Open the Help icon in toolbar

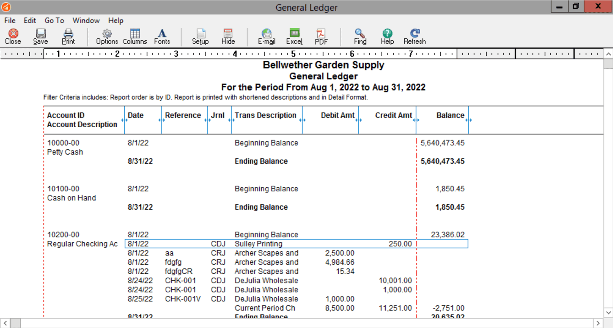[387, 36]
